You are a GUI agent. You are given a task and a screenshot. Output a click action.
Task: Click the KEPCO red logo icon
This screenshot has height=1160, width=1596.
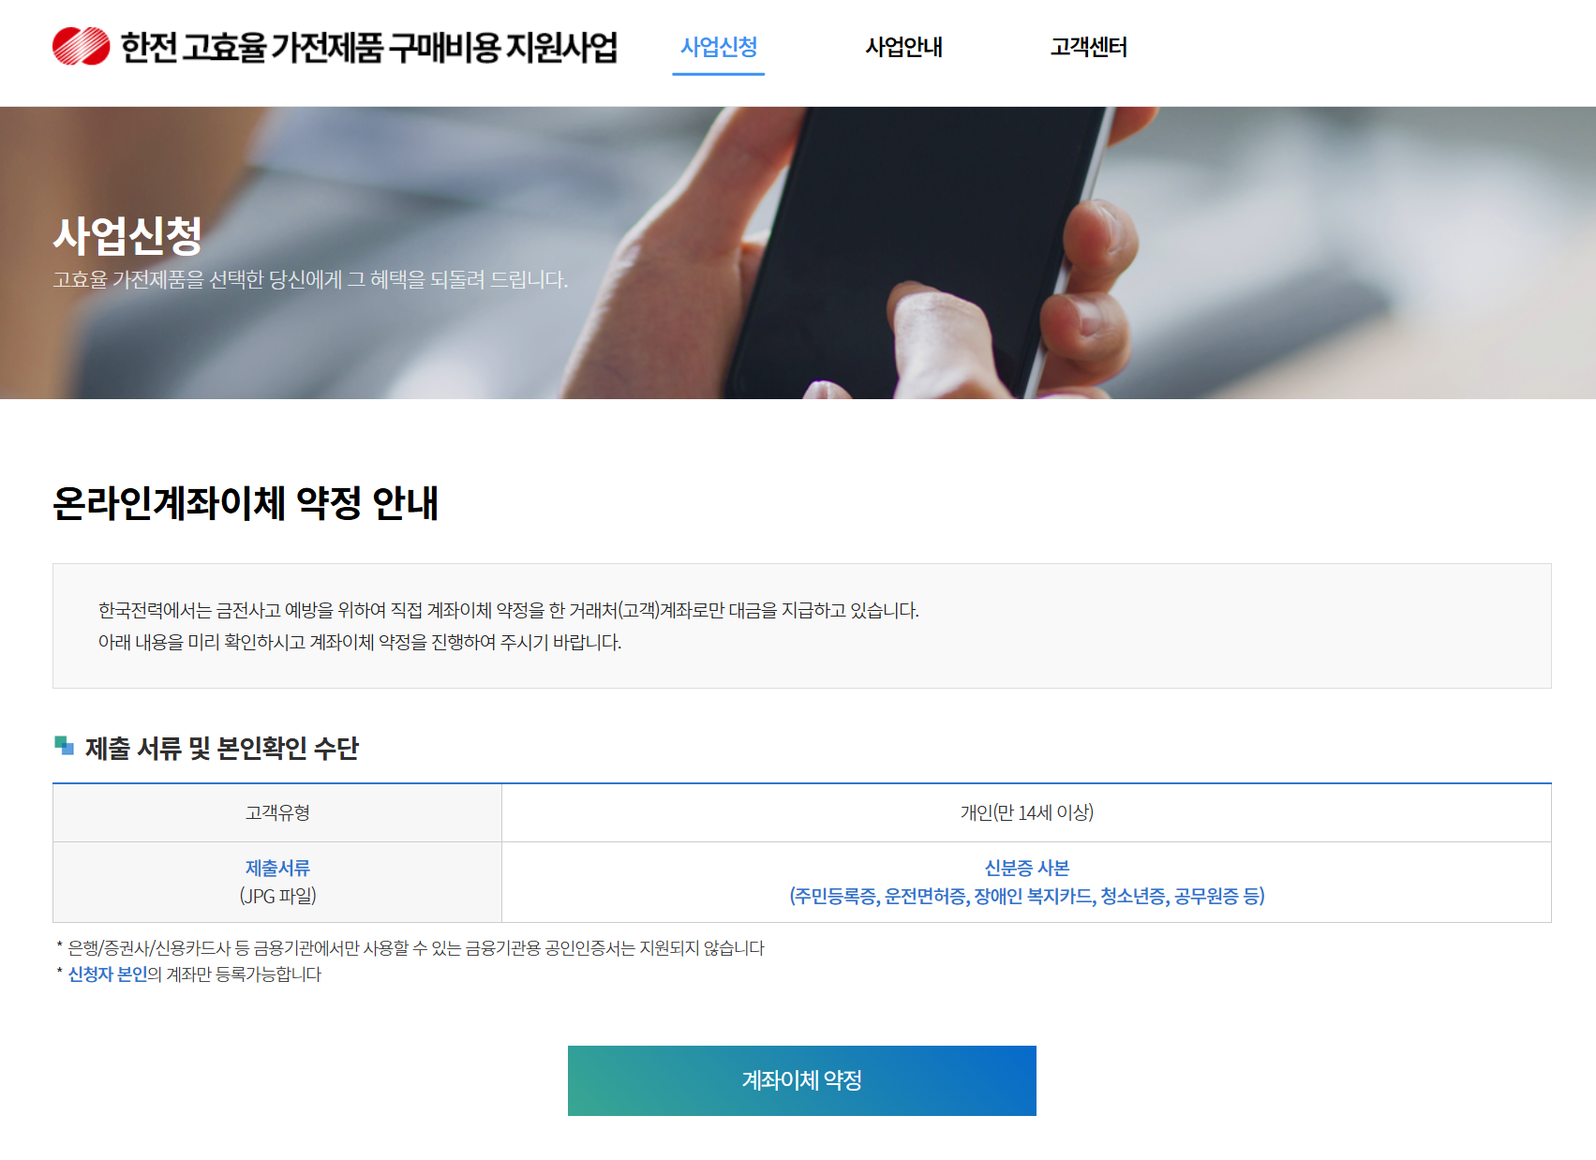[81, 45]
